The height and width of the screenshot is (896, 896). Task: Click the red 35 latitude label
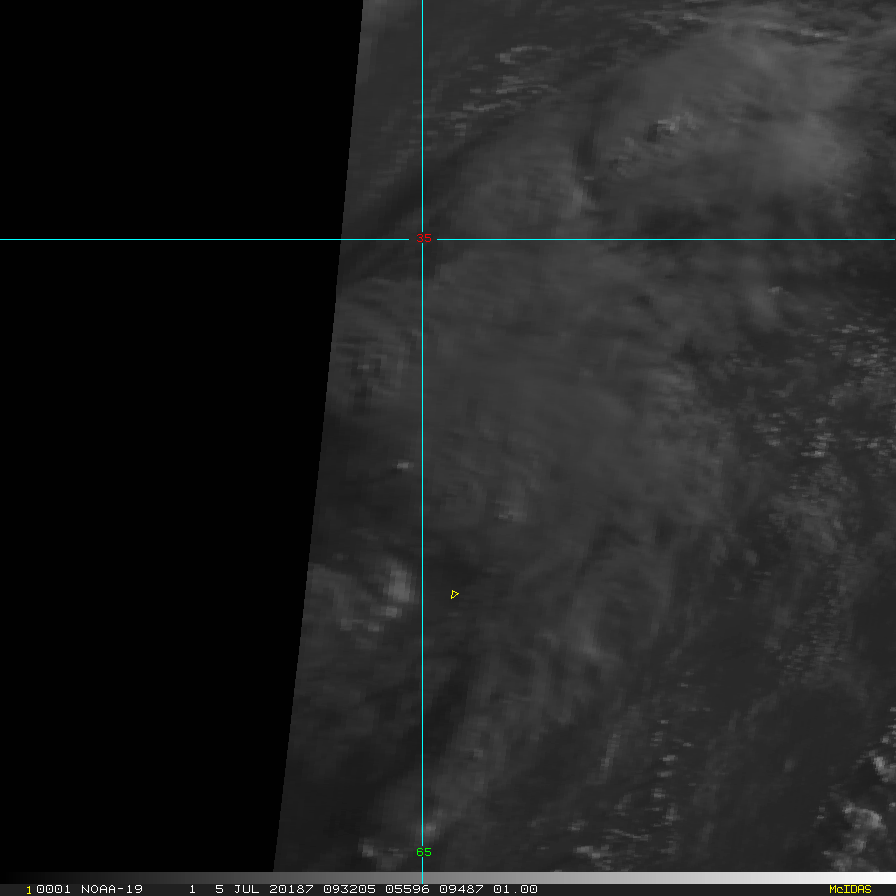(x=424, y=239)
